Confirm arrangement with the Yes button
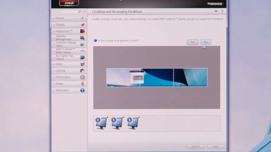The image size is (271, 152). pyautogui.click(x=193, y=42)
